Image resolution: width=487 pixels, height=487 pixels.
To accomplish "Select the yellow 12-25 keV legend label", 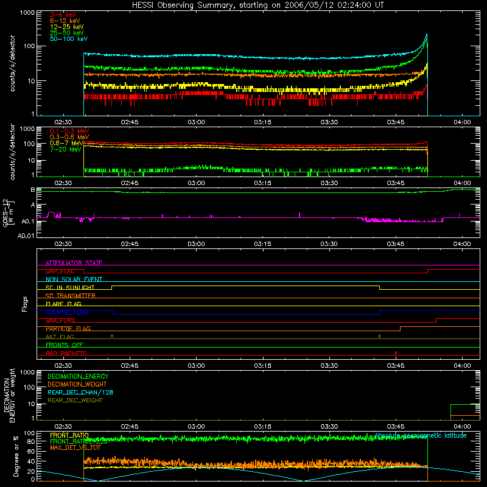I will click(67, 27).
